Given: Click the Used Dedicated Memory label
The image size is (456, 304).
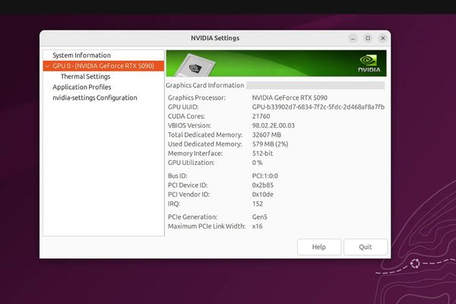Looking at the screenshot, I should point(204,144).
